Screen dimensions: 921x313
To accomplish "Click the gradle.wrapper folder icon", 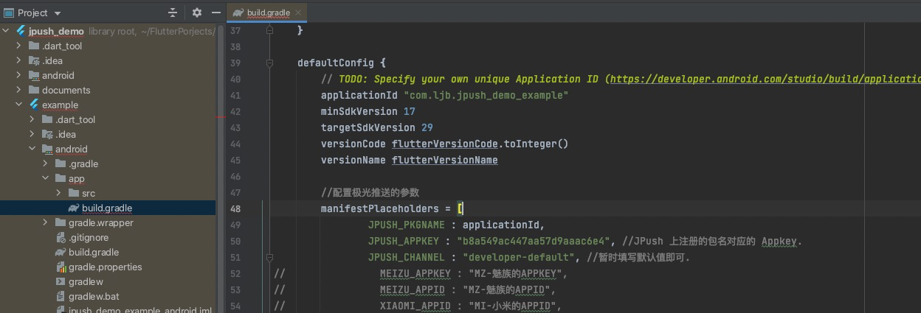I will (61, 222).
